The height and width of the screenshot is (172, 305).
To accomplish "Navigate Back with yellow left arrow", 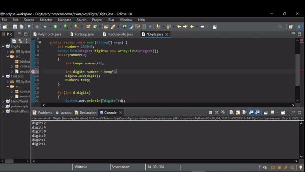I will coord(192,27).
